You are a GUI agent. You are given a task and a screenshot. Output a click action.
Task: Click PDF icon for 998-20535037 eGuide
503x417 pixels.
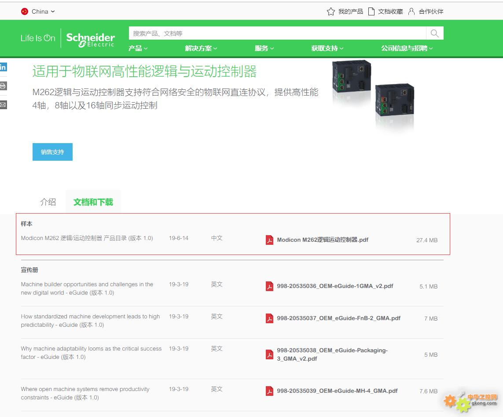[269, 318]
